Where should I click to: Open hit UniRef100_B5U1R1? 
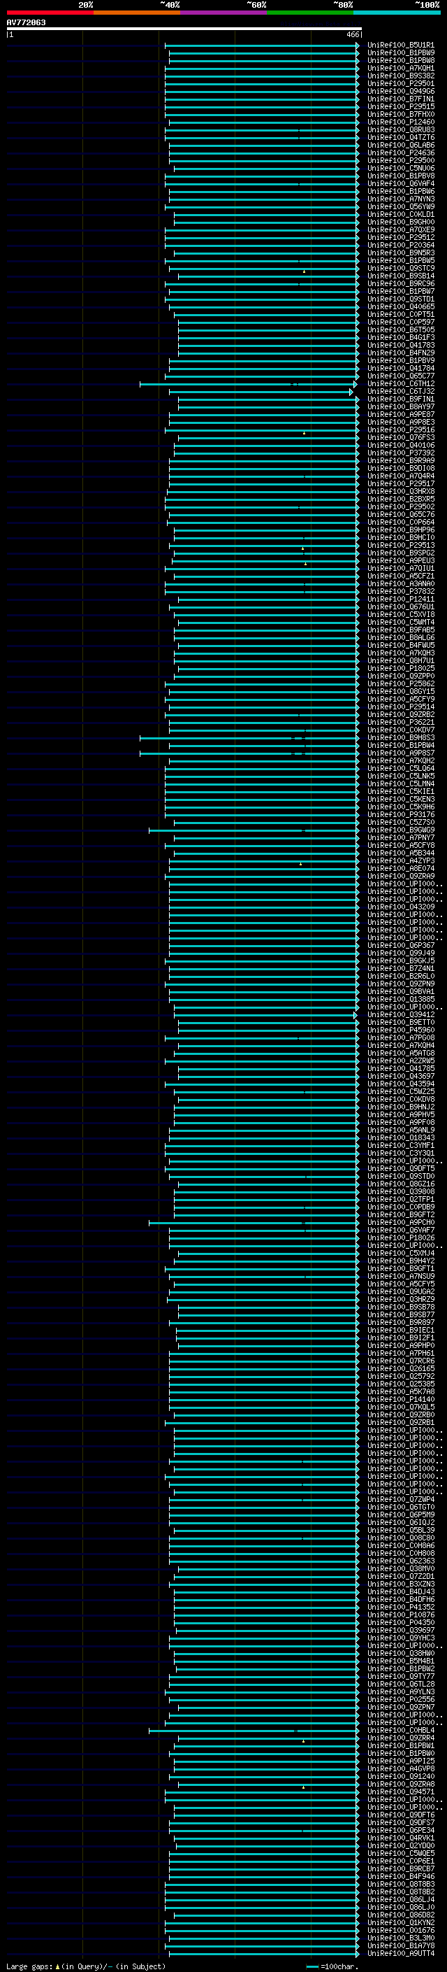[400, 46]
